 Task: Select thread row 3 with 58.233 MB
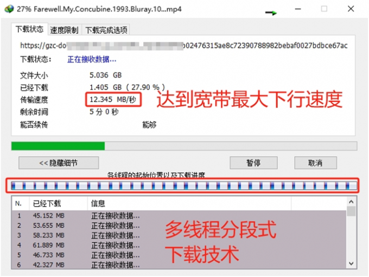[x=179, y=235]
